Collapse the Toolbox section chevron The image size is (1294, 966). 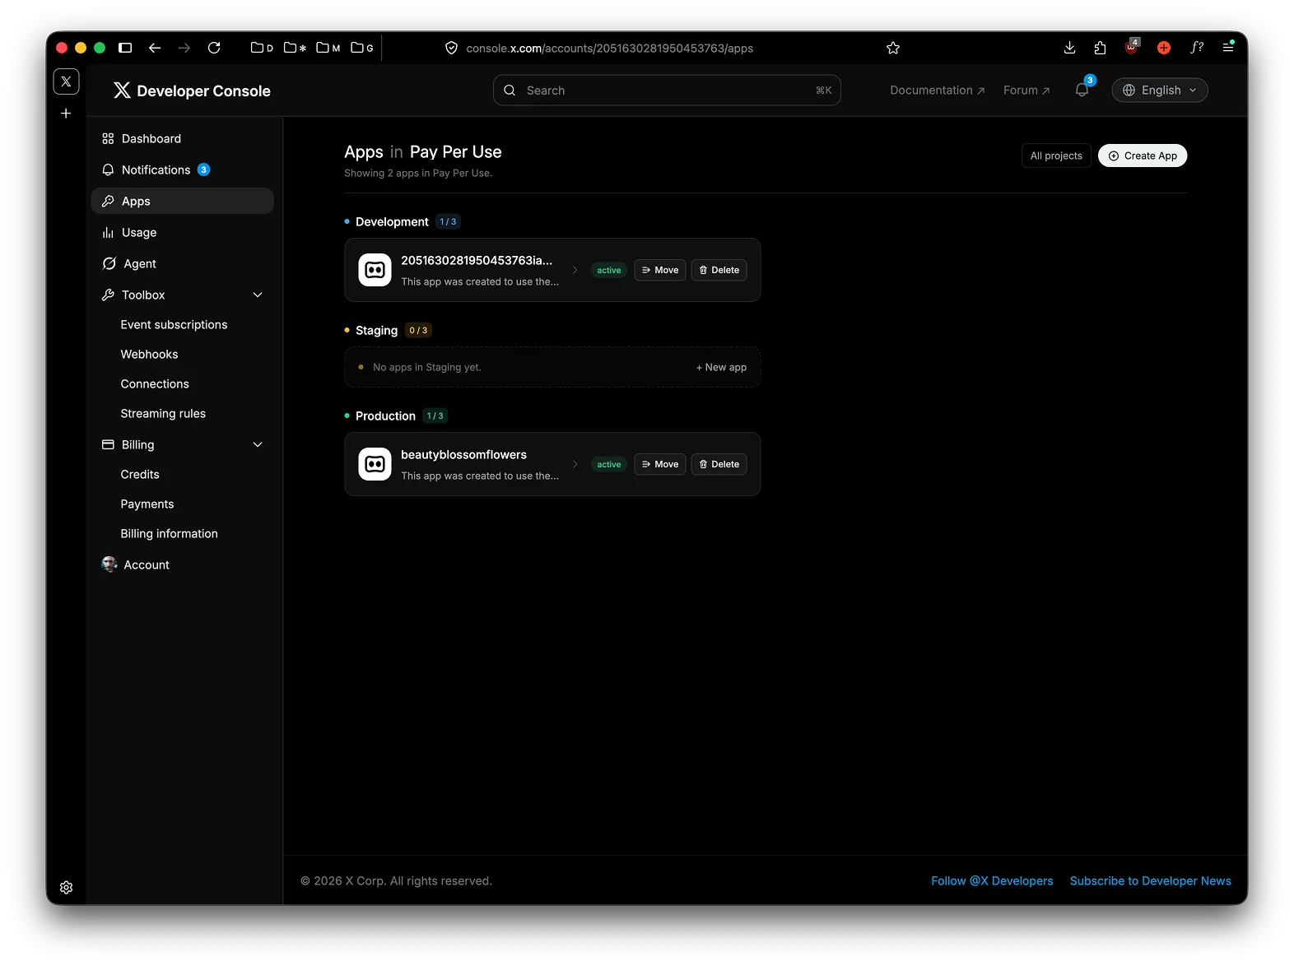(x=258, y=295)
